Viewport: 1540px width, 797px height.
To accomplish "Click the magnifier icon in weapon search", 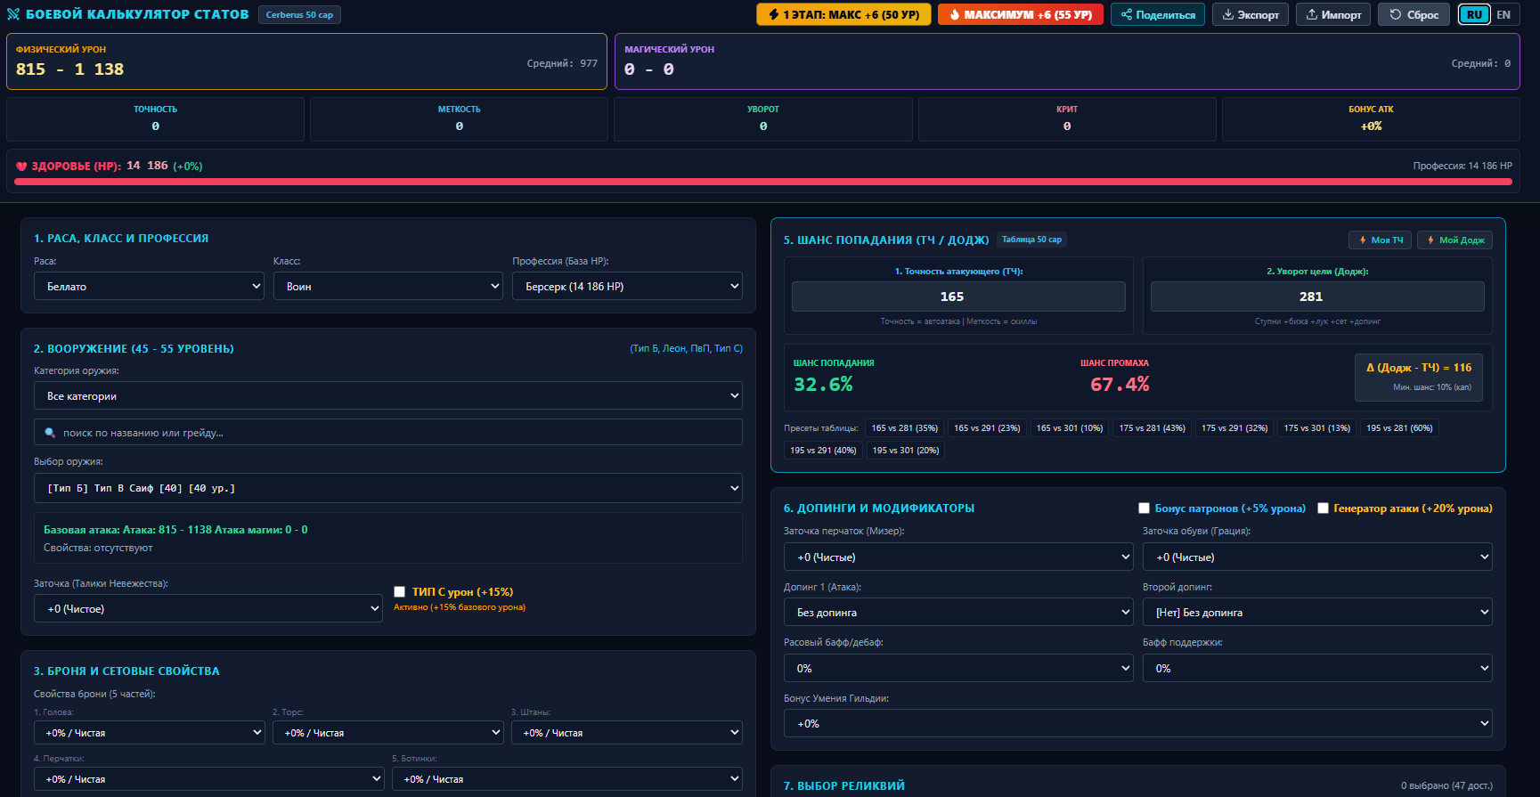I will coord(50,433).
